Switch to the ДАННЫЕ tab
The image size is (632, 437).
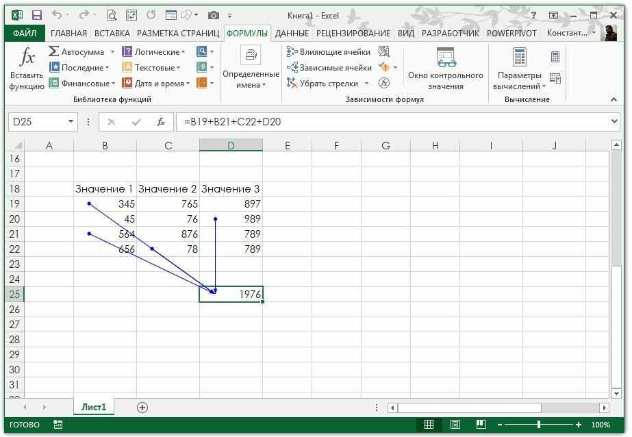click(292, 33)
